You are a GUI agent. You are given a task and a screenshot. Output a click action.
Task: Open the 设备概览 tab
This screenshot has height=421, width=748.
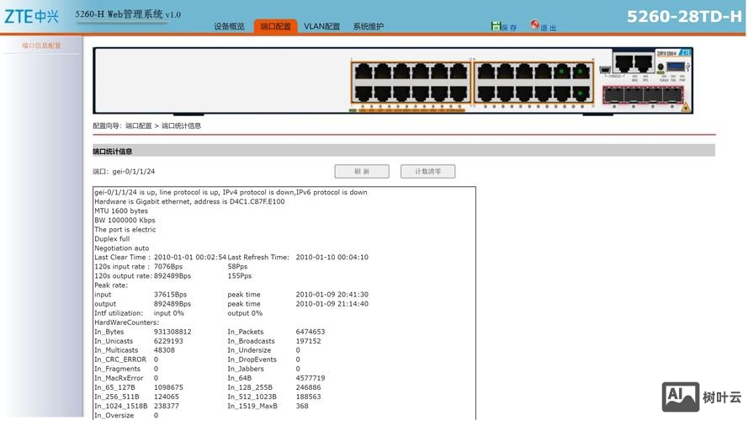(229, 27)
